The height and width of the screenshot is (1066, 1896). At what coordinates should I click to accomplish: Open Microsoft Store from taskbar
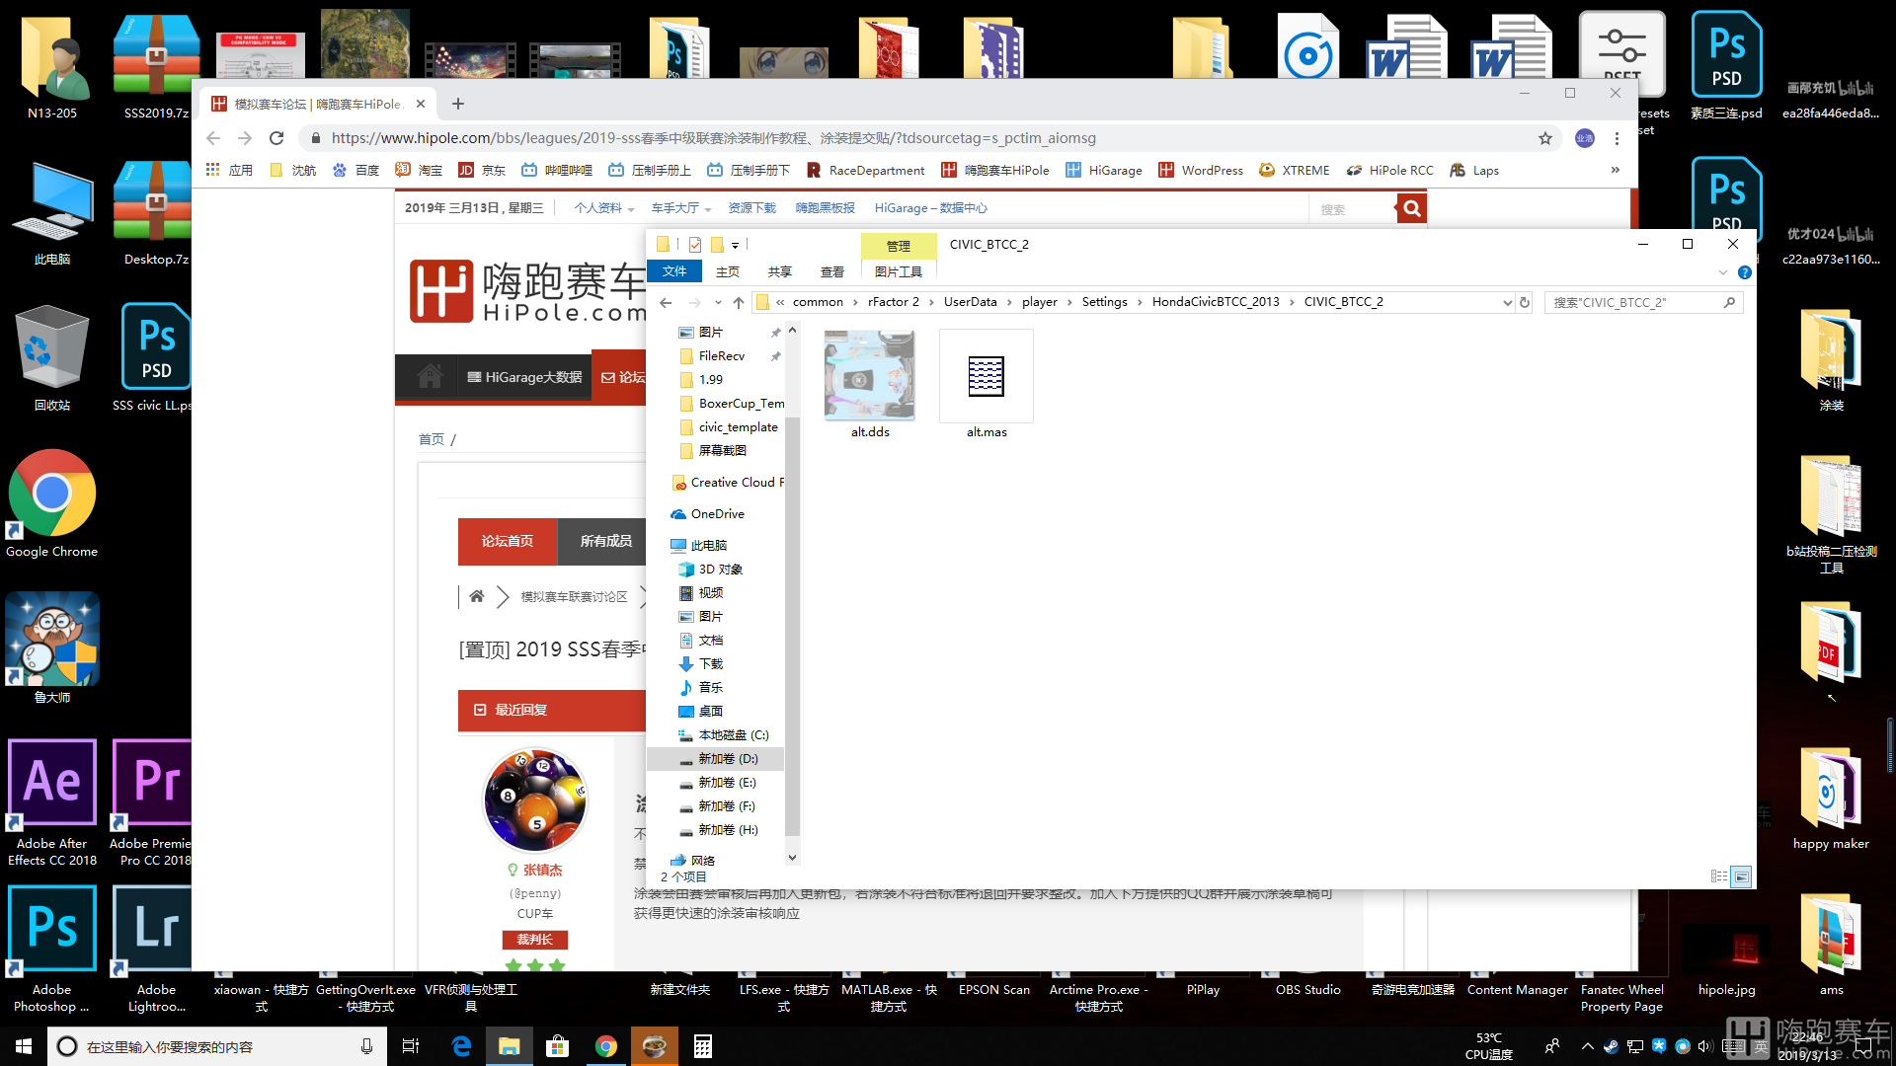pyautogui.click(x=557, y=1046)
